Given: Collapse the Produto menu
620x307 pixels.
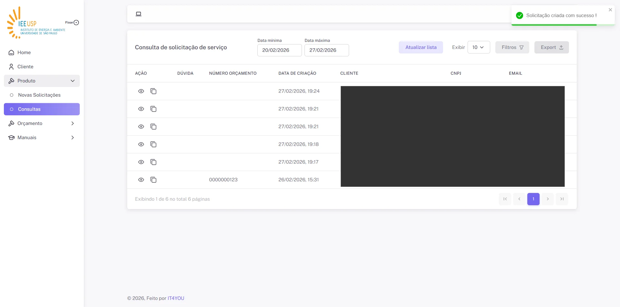Looking at the screenshot, I should click(x=42, y=81).
